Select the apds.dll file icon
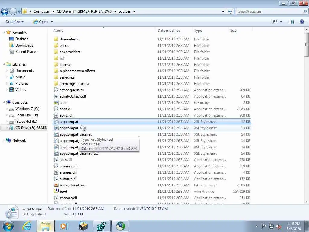Image resolution: width=309 pixels, height=232 pixels. pyautogui.click(x=56, y=109)
